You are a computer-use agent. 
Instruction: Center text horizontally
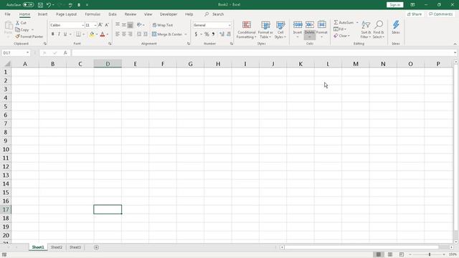click(x=124, y=34)
